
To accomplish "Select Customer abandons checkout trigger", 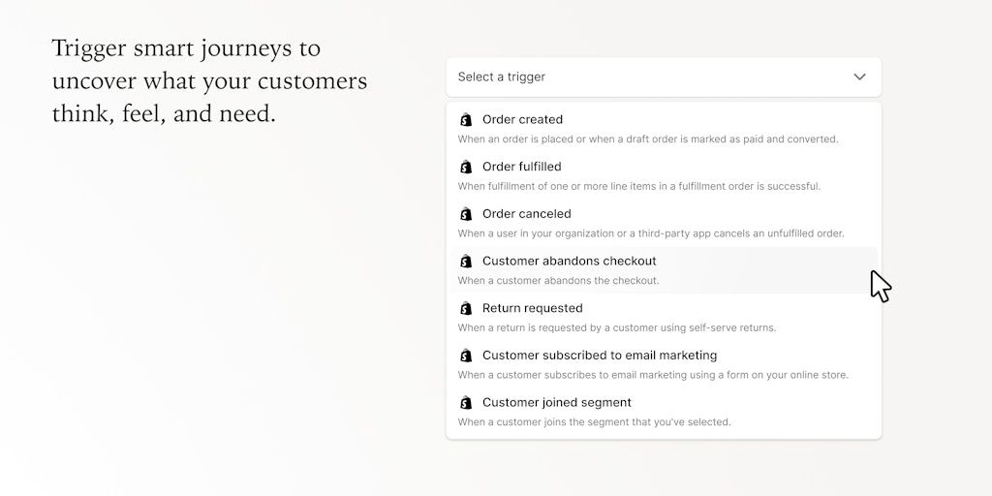I will 569,262.
